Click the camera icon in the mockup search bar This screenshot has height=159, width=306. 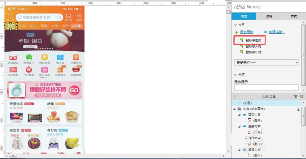(58, 17)
